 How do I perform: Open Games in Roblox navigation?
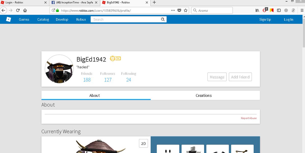click(24, 20)
